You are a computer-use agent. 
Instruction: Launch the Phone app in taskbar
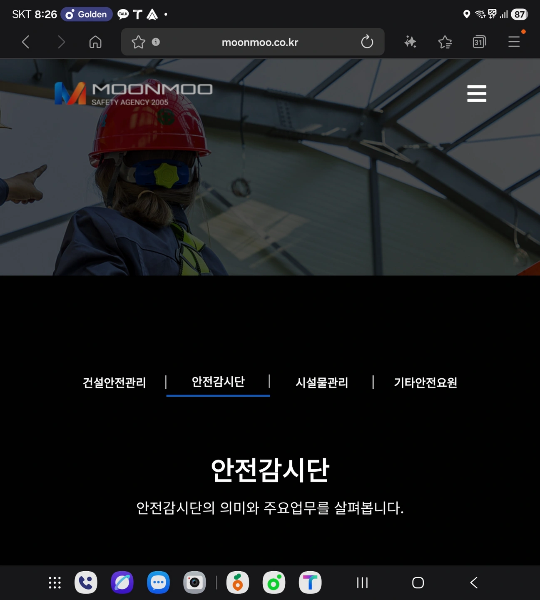86,582
